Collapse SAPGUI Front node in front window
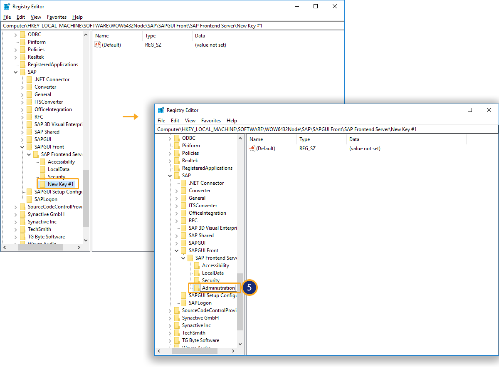499x367 pixels. [x=177, y=250]
